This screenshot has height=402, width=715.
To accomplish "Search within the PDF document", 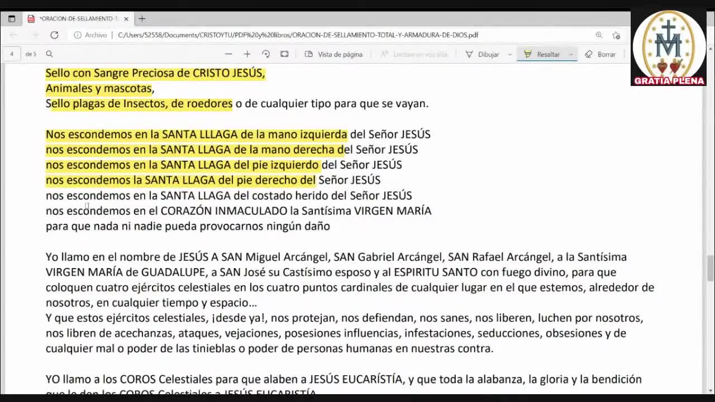I will 49,54.
